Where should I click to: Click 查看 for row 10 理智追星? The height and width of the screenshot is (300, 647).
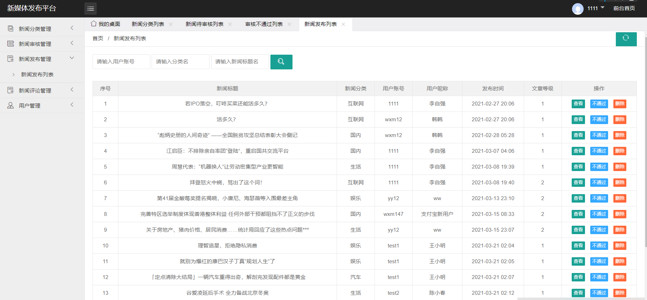point(578,246)
